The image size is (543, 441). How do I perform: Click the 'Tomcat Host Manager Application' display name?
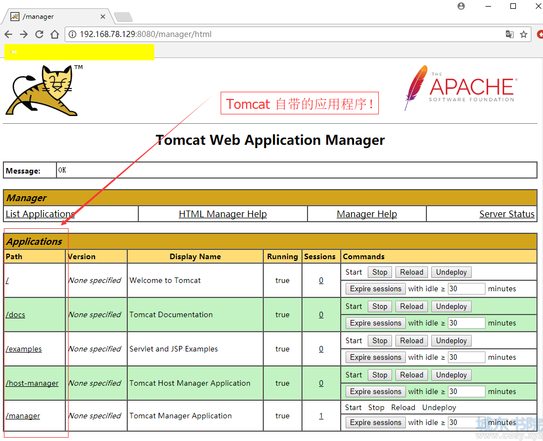coord(190,383)
